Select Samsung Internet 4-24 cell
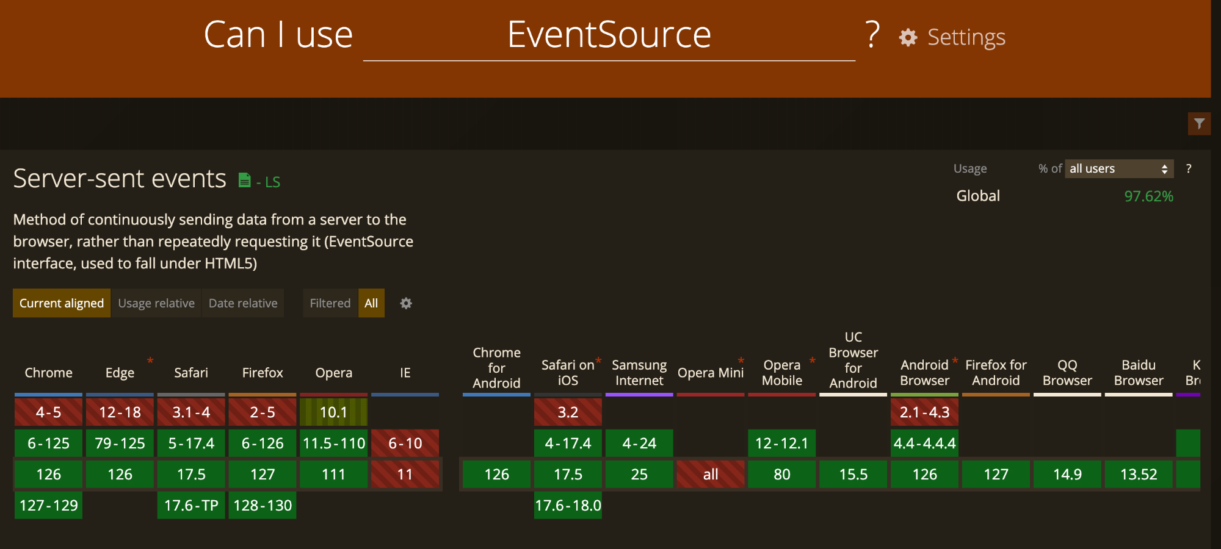 pos(639,443)
